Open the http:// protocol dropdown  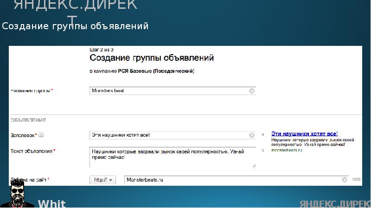click(102, 180)
